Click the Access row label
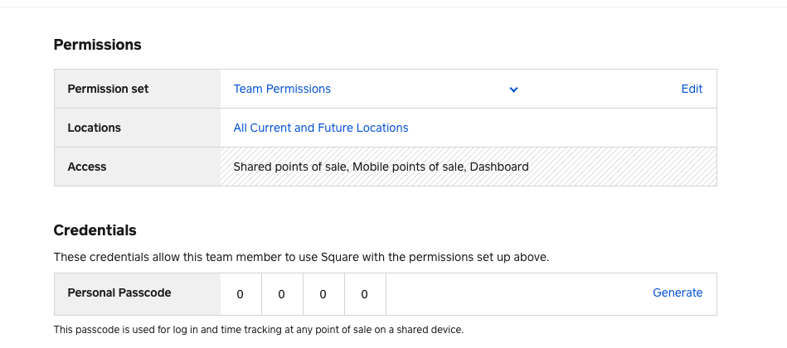The width and height of the screenshot is (787, 348). pos(87,167)
